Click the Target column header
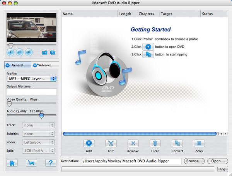 (x=180, y=14)
